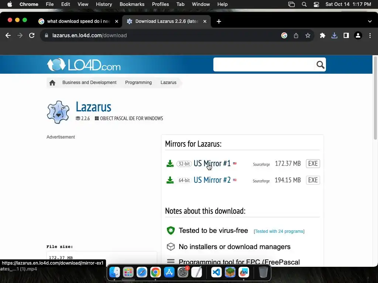Viewport: 378px width, 283px height.
Task: Click the Google icon in address bar
Action: pyautogui.click(x=284, y=35)
